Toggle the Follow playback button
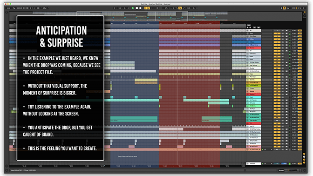The width and height of the screenshot is (313, 176). click(x=115, y=8)
